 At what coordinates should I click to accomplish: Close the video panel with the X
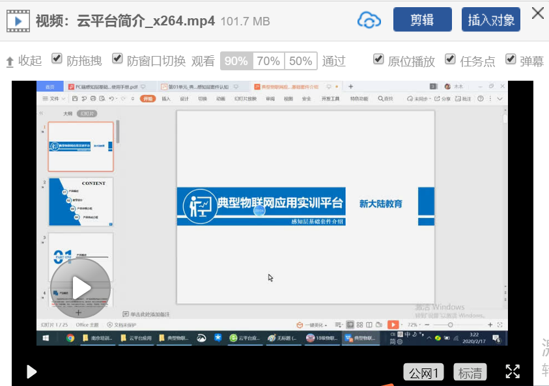pos(537,14)
